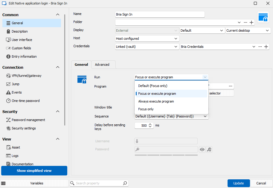Expand Sequence dropdown
This screenshot has width=273, height=188.
coord(205,116)
